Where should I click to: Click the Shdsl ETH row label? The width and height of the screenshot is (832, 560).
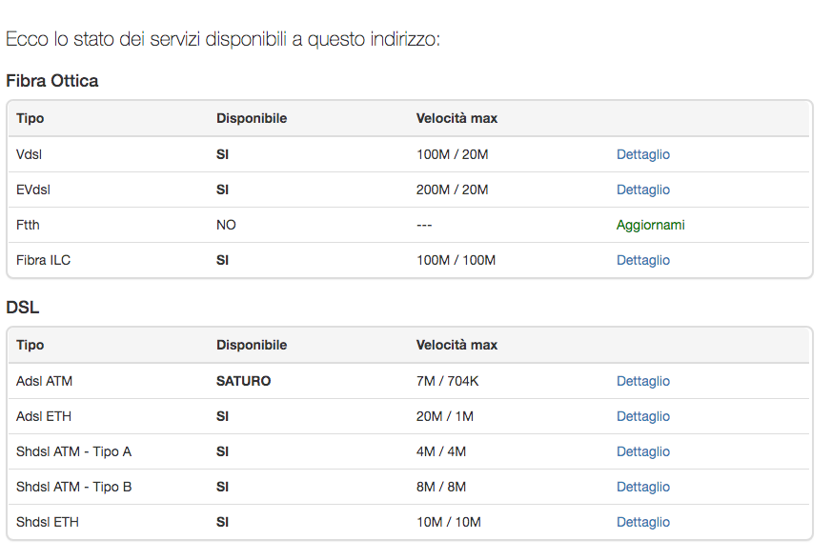tap(48, 522)
